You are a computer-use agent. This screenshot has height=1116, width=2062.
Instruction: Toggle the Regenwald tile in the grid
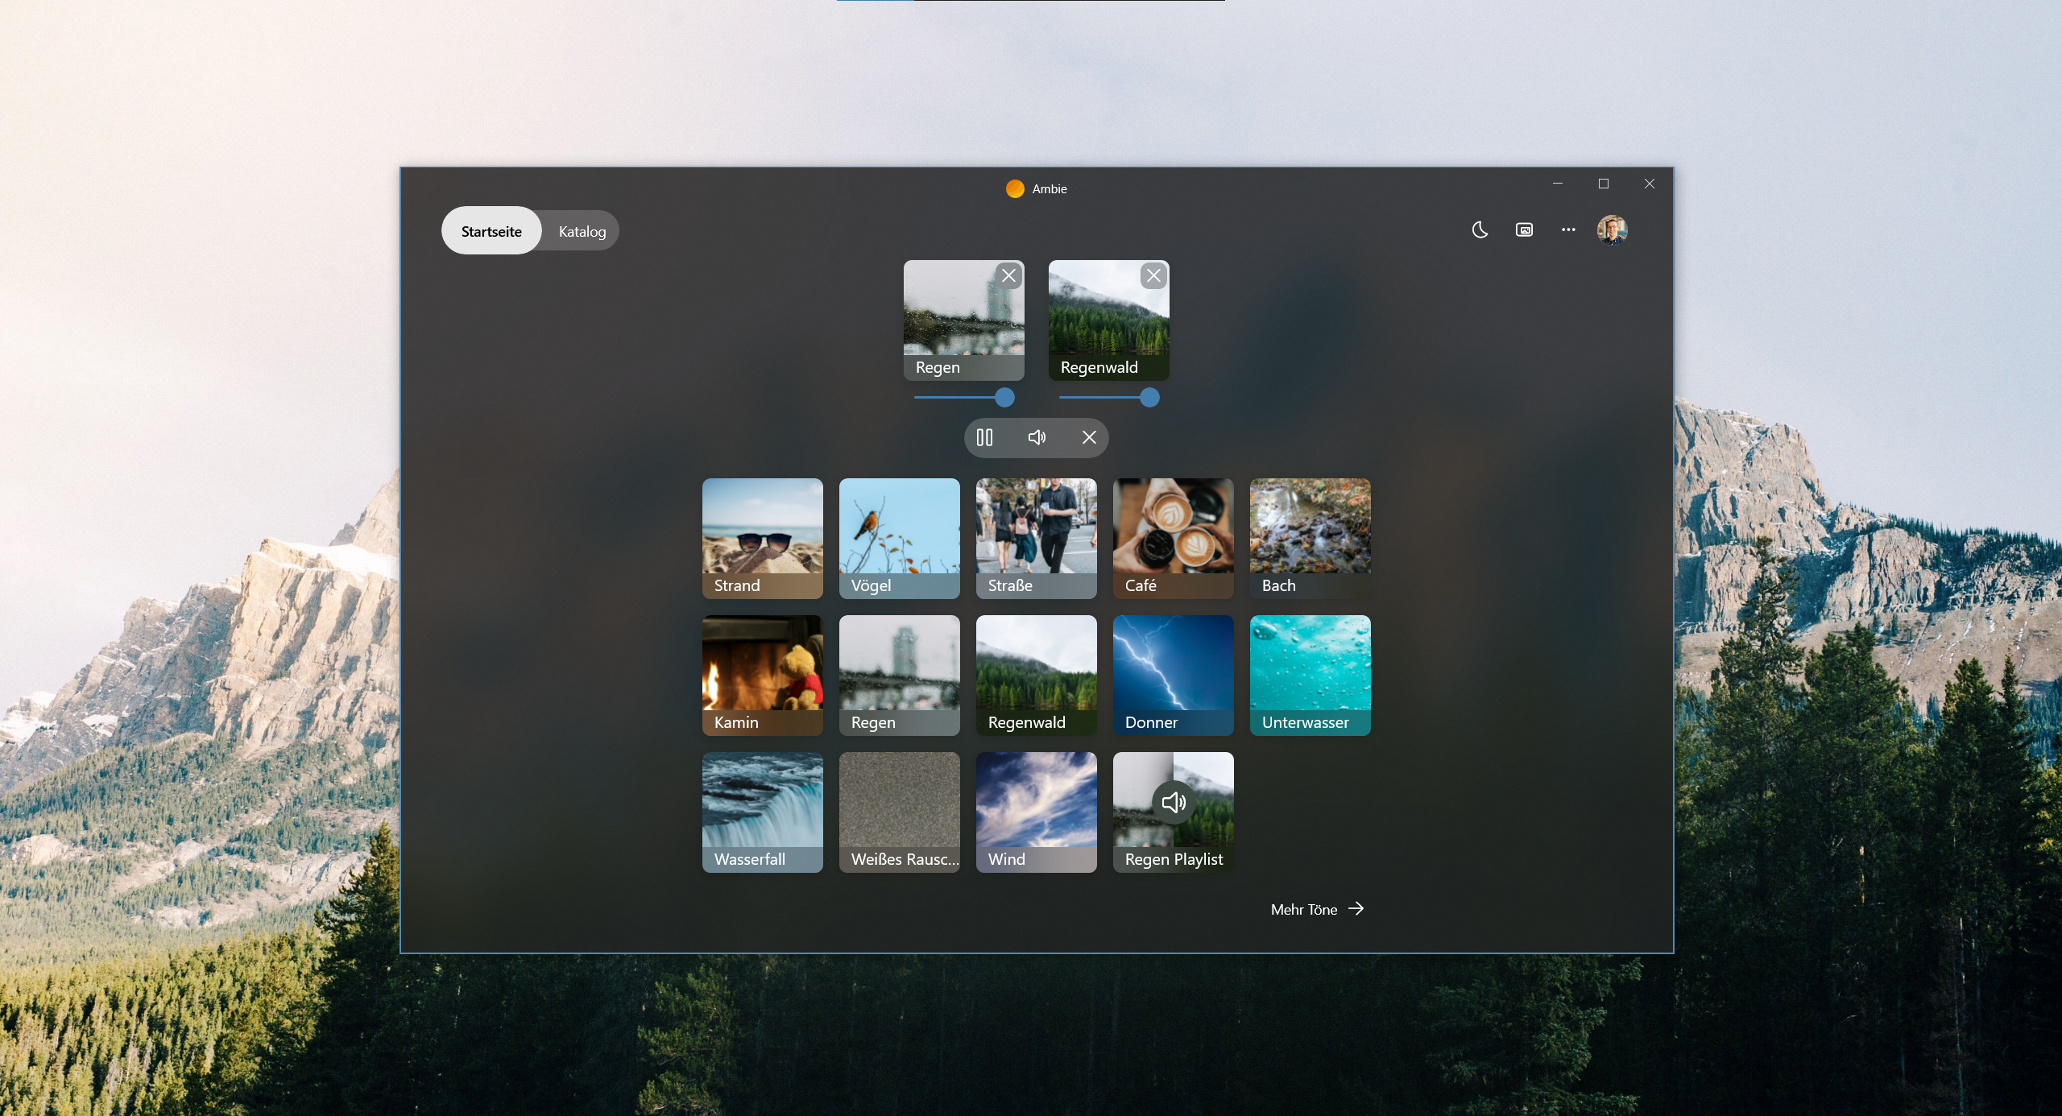pyautogui.click(x=1037, y=676)
